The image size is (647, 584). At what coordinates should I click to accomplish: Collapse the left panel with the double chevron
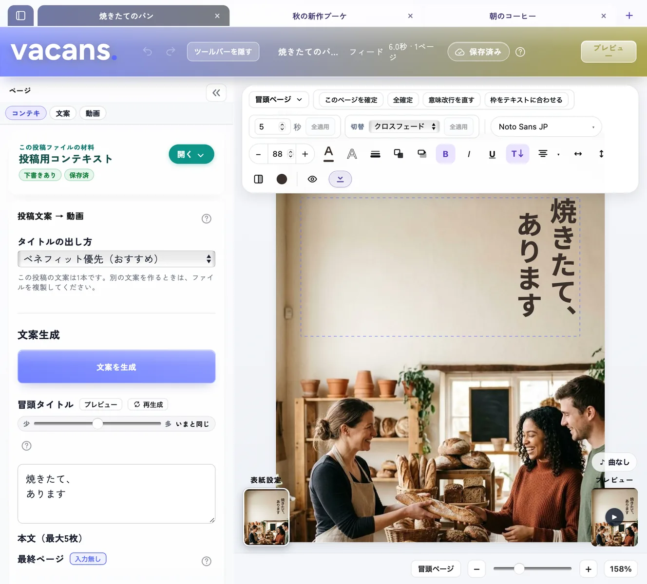pos(216,92)
